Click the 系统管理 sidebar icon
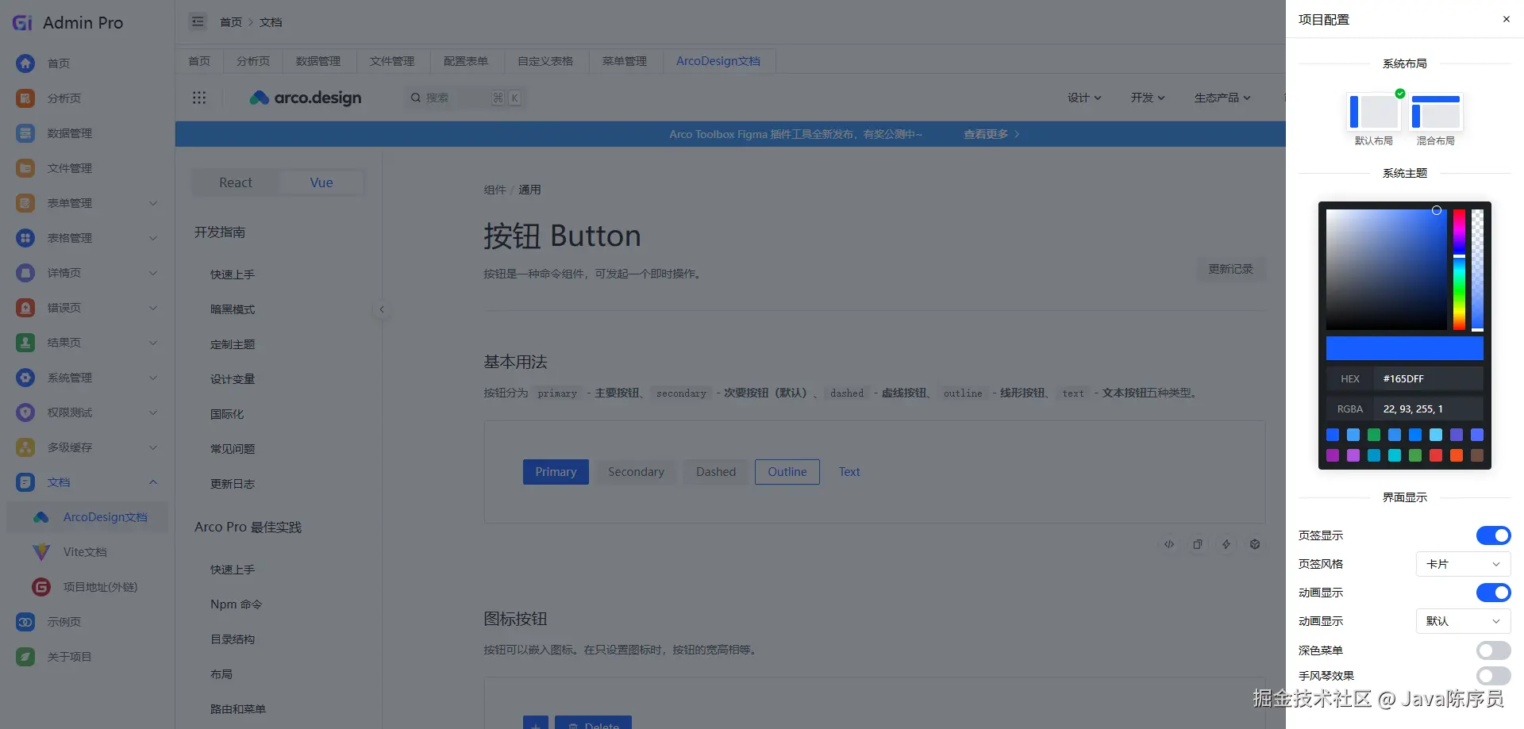Image resolution: width=1524 pixels, height=729 pixels. pos(25,378)
